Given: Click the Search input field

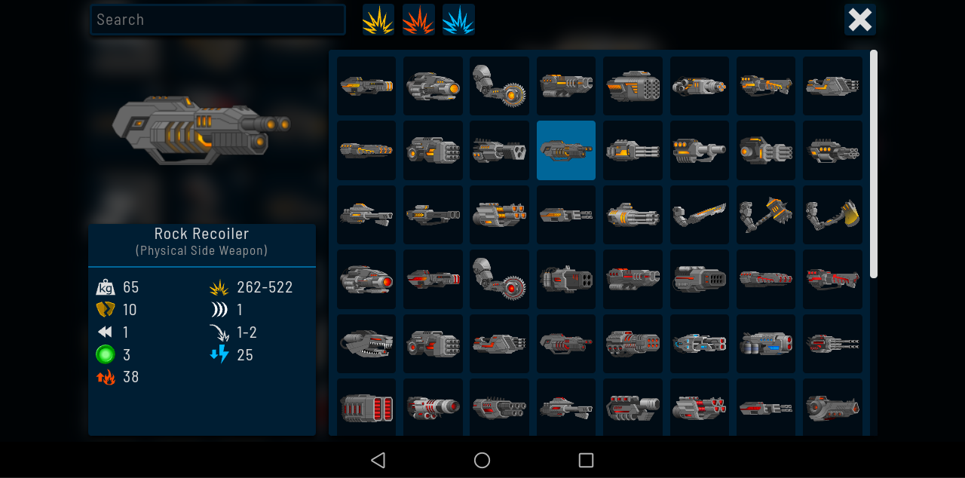Looking at the screenshot, I should pos(218,20).
